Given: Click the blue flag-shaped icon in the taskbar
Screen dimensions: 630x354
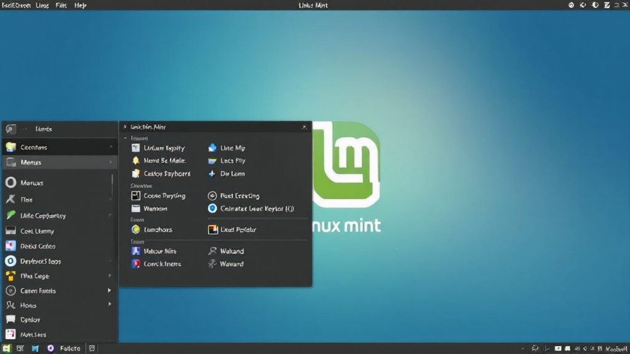Looking at the screenshot, I should coord(35,348).
